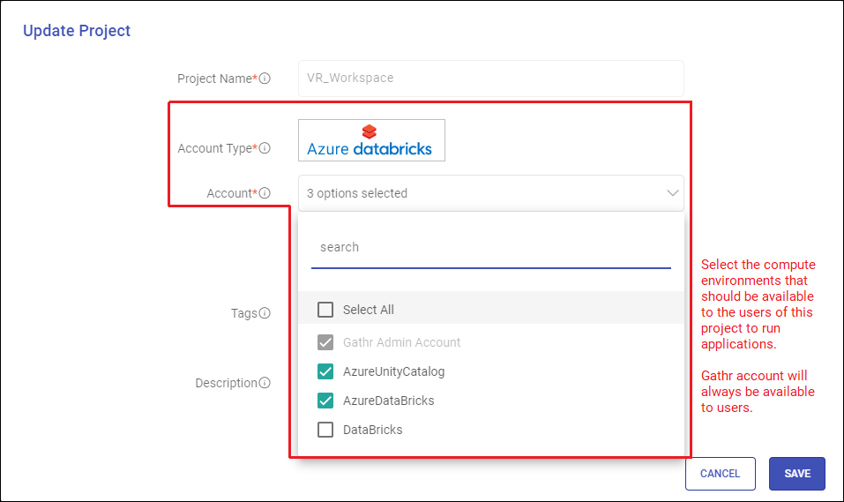Click the 'Account Type' field label
This screenshot has width=844, height=502.
pos(214,148)
